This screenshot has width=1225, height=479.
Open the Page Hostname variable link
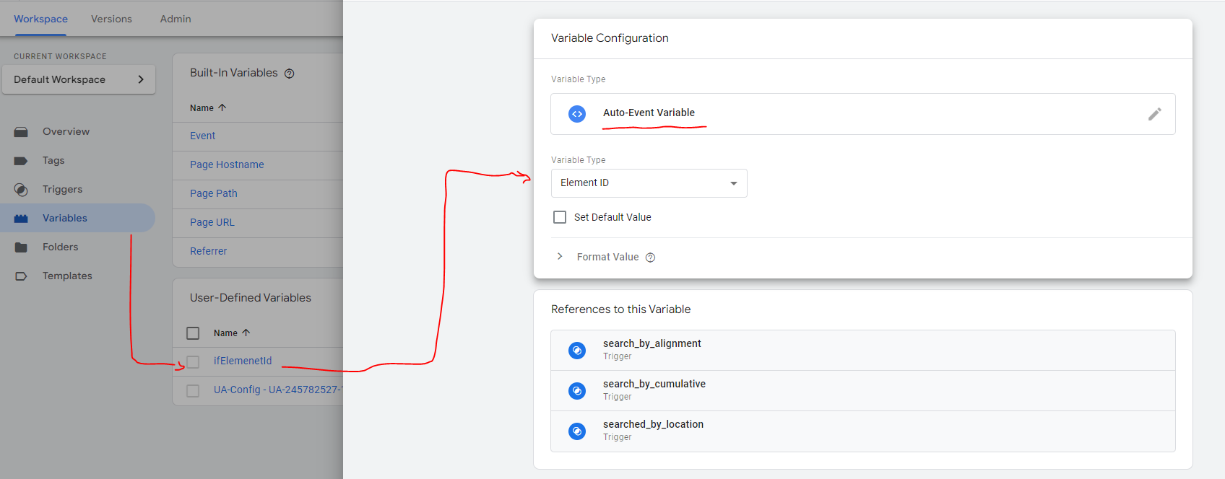coord(227,164)
